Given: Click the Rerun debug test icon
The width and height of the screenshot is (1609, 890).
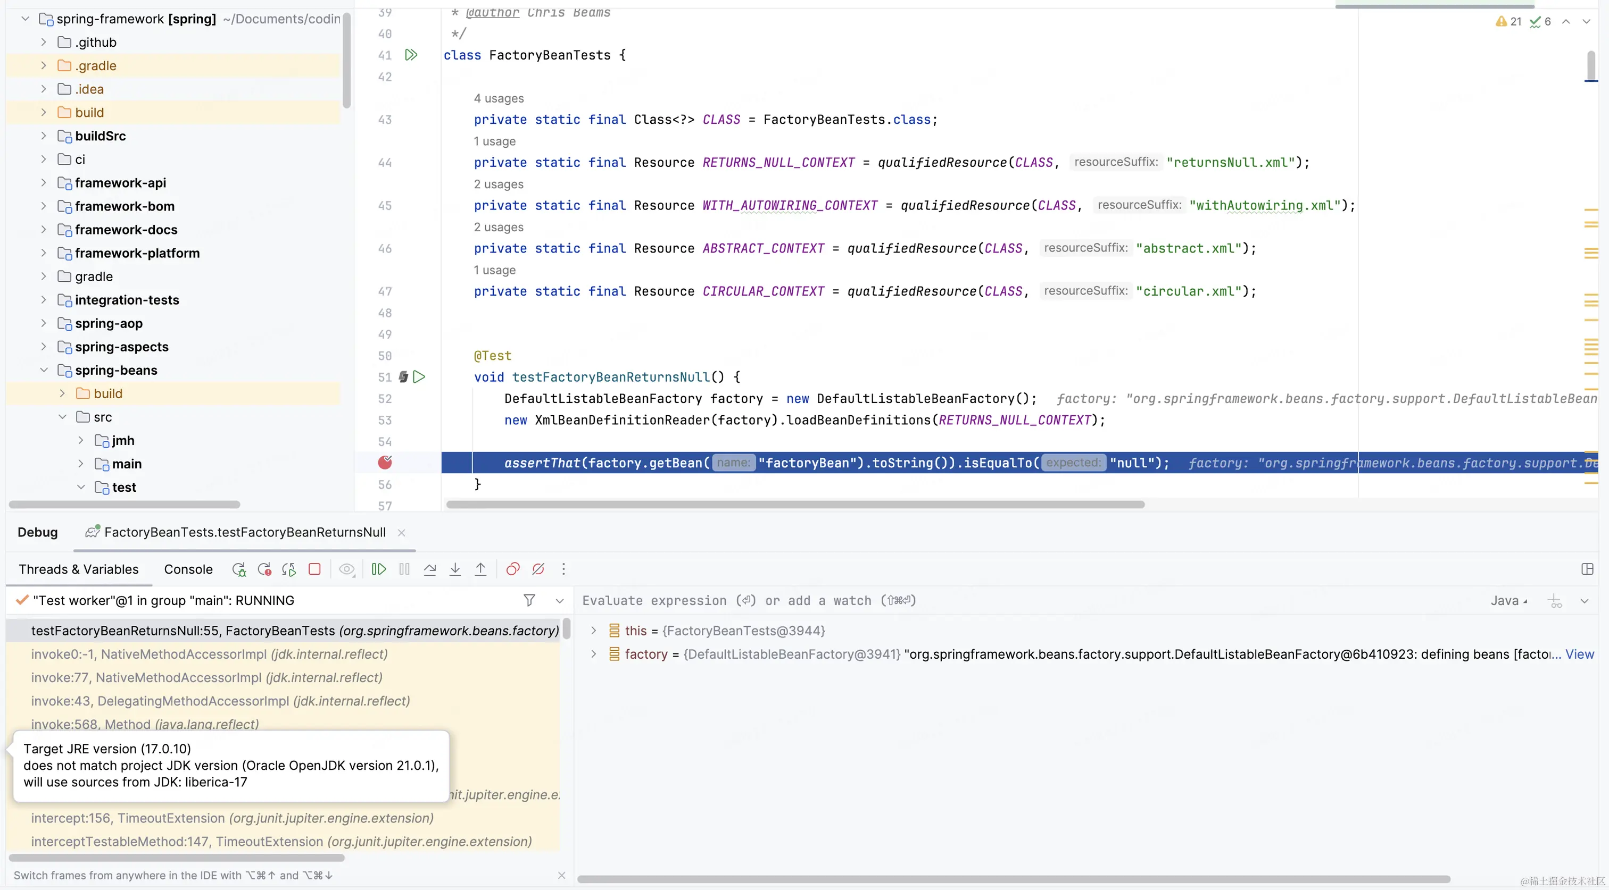Looking at the screenshot, I should 238,569.
